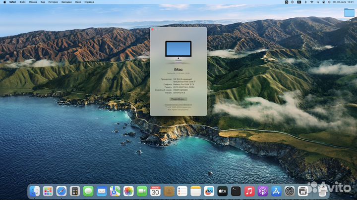
Task: Open System Settings from the Dock
Action: tap(290, 191)
